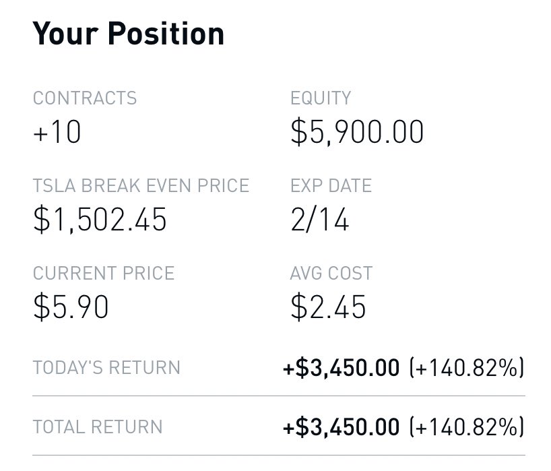Image resolution: width=551 pixels, height=471 pixels.
Task: Click the +10 contracts value
Action: click(x=57, y=132)
